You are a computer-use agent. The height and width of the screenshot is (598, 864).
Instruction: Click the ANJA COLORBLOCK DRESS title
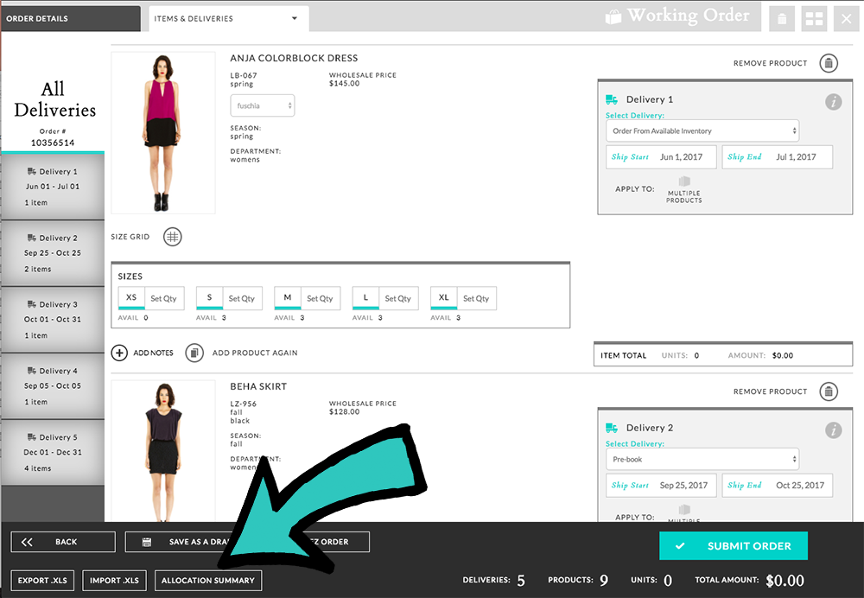click(294, 59)
